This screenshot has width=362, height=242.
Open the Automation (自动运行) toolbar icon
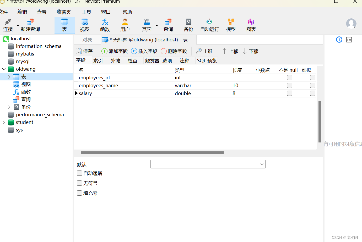point(210,25)
